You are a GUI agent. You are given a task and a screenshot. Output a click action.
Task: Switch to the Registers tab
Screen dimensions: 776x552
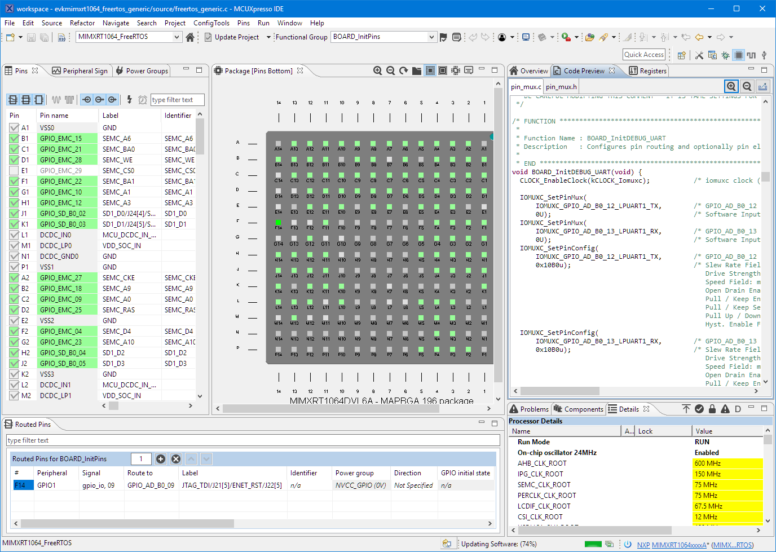pyautogui.click(x=648, y=71)
